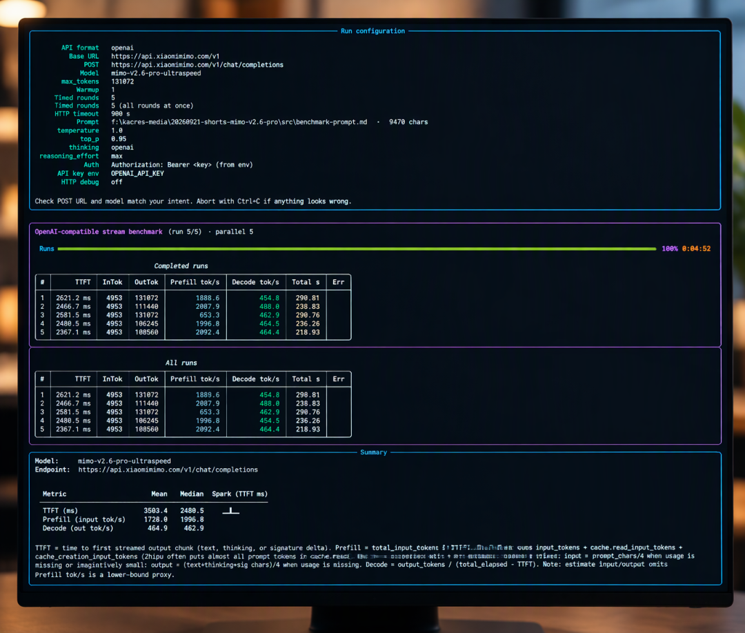Viewport: 745px width, 633px height.
Task: Click the 1889.6 prefill value in All runs
Action: 208,395
